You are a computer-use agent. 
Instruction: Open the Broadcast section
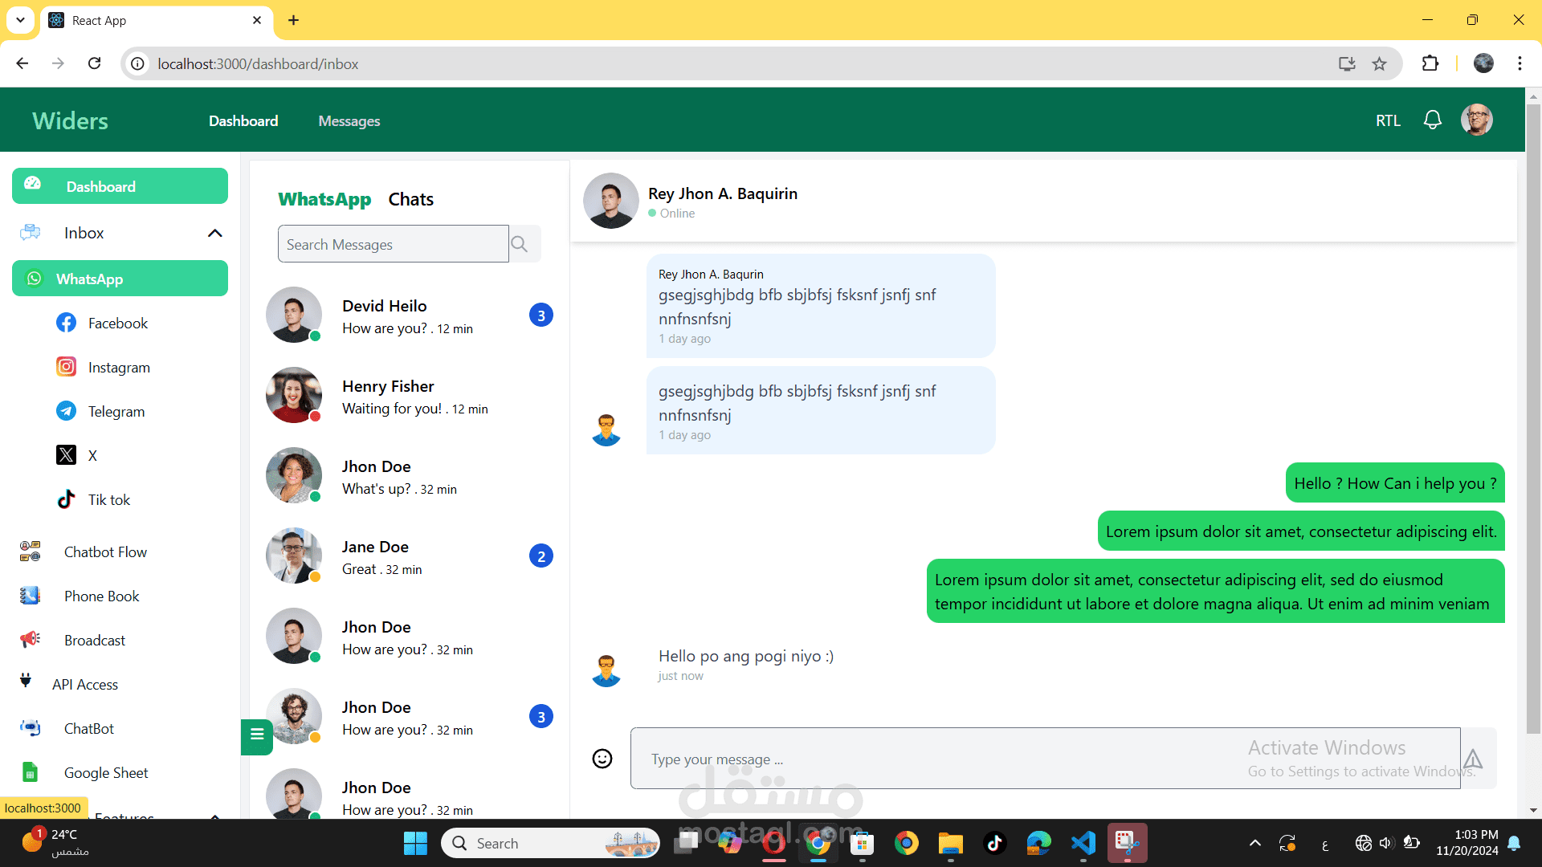94,640
